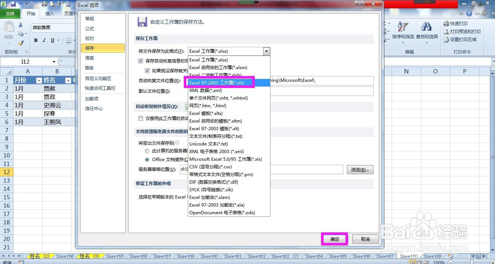Image resolution: width=495 pixels, height=264 pixels.
Task: Open Undo history dropdown arrow
Action: pos(26,4)
